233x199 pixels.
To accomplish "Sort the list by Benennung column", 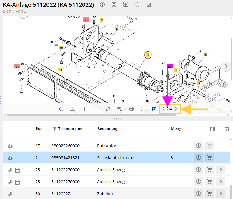I will tap(108, 129).
